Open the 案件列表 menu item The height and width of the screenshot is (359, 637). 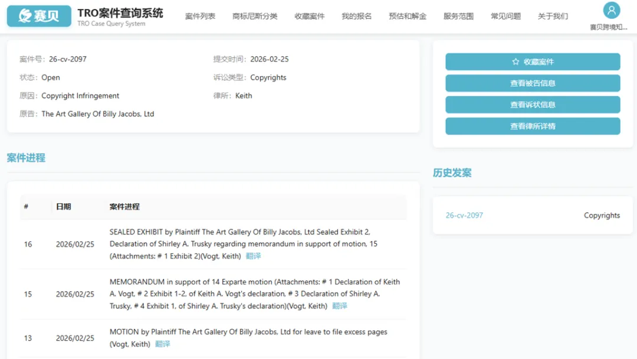pyautogui.click(x=200, y=17)
